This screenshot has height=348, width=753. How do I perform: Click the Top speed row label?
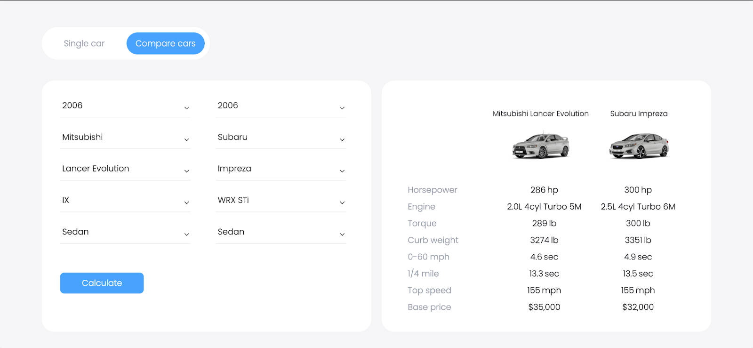pos(429,290)
